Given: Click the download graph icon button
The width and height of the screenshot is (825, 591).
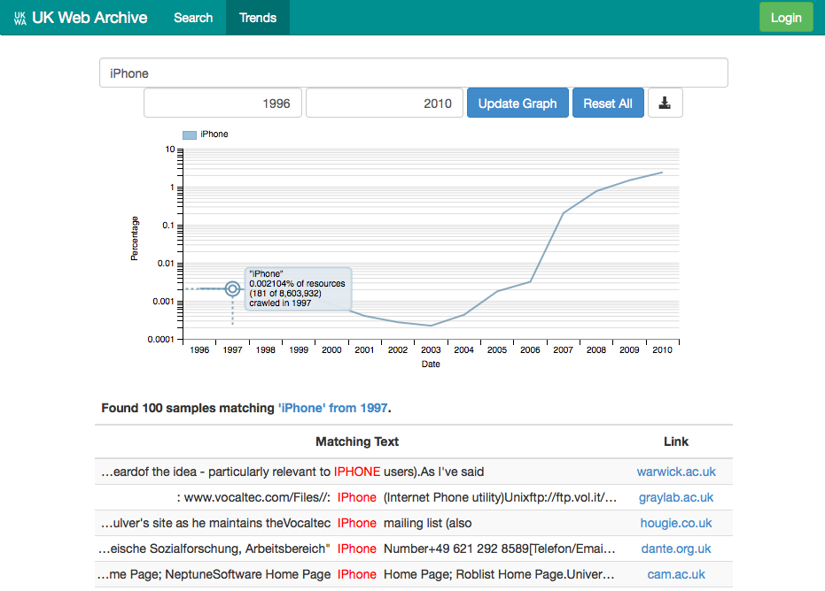Looking at the screenshot, I should [x=665, y=103].
